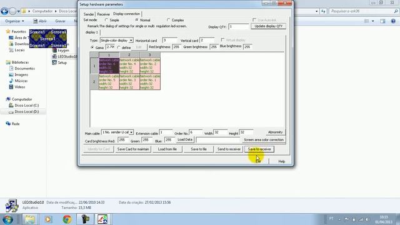Select the display 1 tab
This screenshot has width=400, height=225.
click(x=92, y=32)
